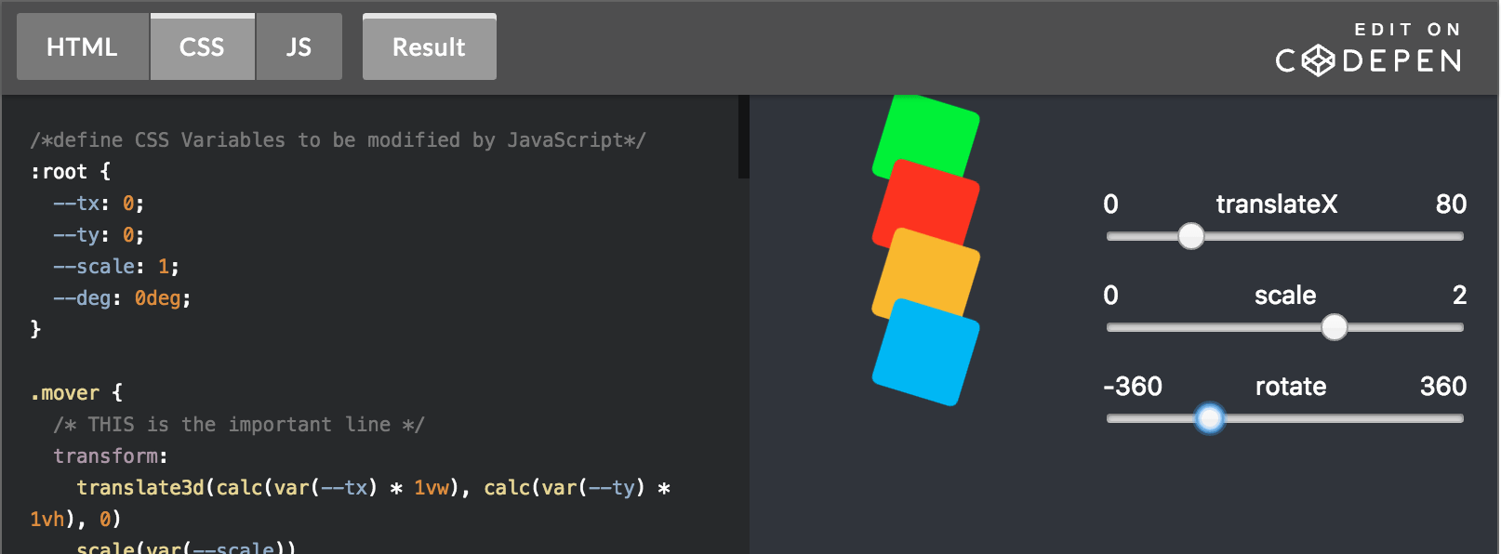Adjust the translateX slider handle

click(1191, 236)
